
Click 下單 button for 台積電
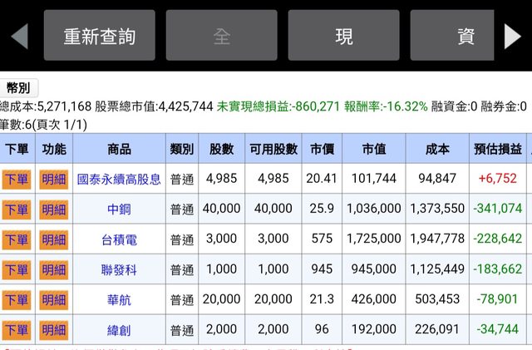(x=17, y=239)
